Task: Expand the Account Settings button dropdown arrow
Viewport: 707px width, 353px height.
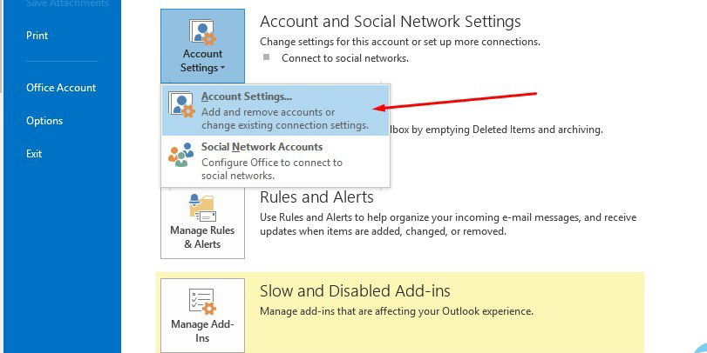Action: (223, 68)
